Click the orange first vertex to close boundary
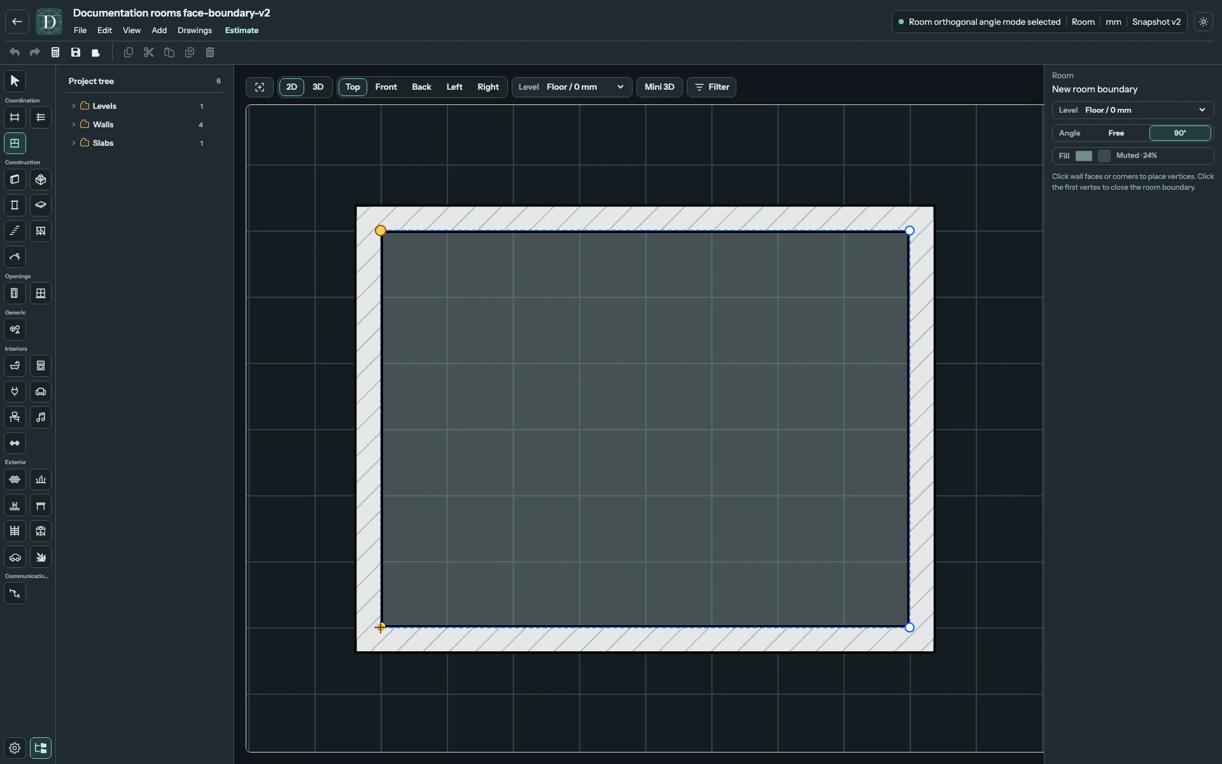Screen dimensions: 1222x764 (x=381, y=230)
